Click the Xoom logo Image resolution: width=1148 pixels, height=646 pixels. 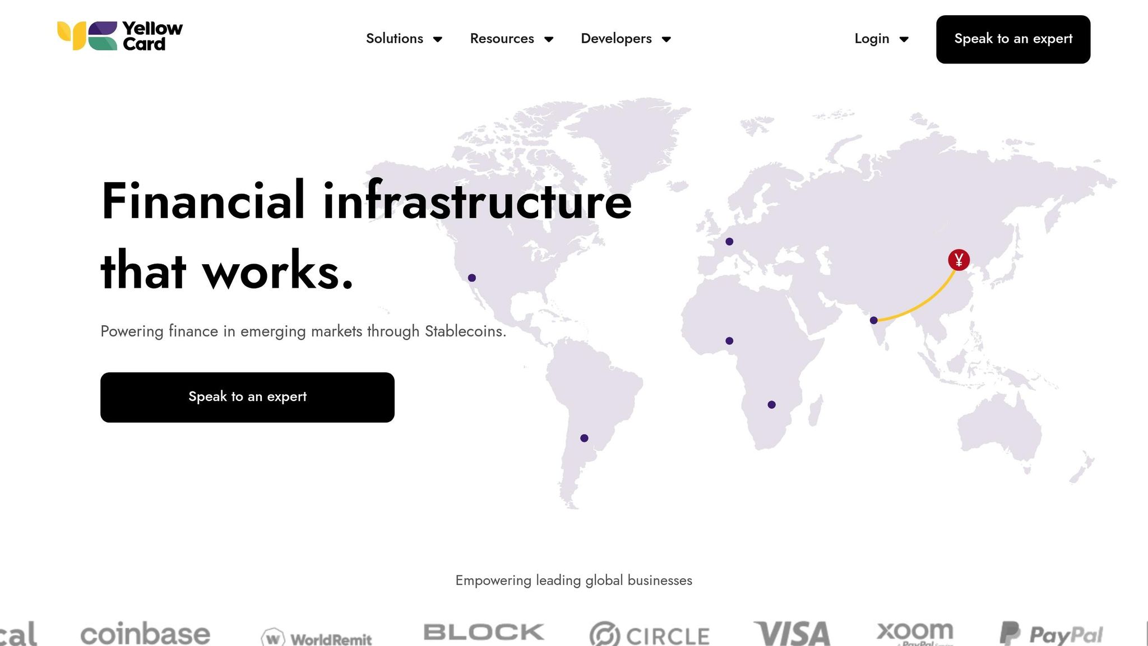(915, 632)
